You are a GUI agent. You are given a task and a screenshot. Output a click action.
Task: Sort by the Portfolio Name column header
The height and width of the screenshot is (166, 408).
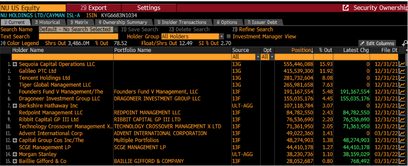(x=172, y=50)
